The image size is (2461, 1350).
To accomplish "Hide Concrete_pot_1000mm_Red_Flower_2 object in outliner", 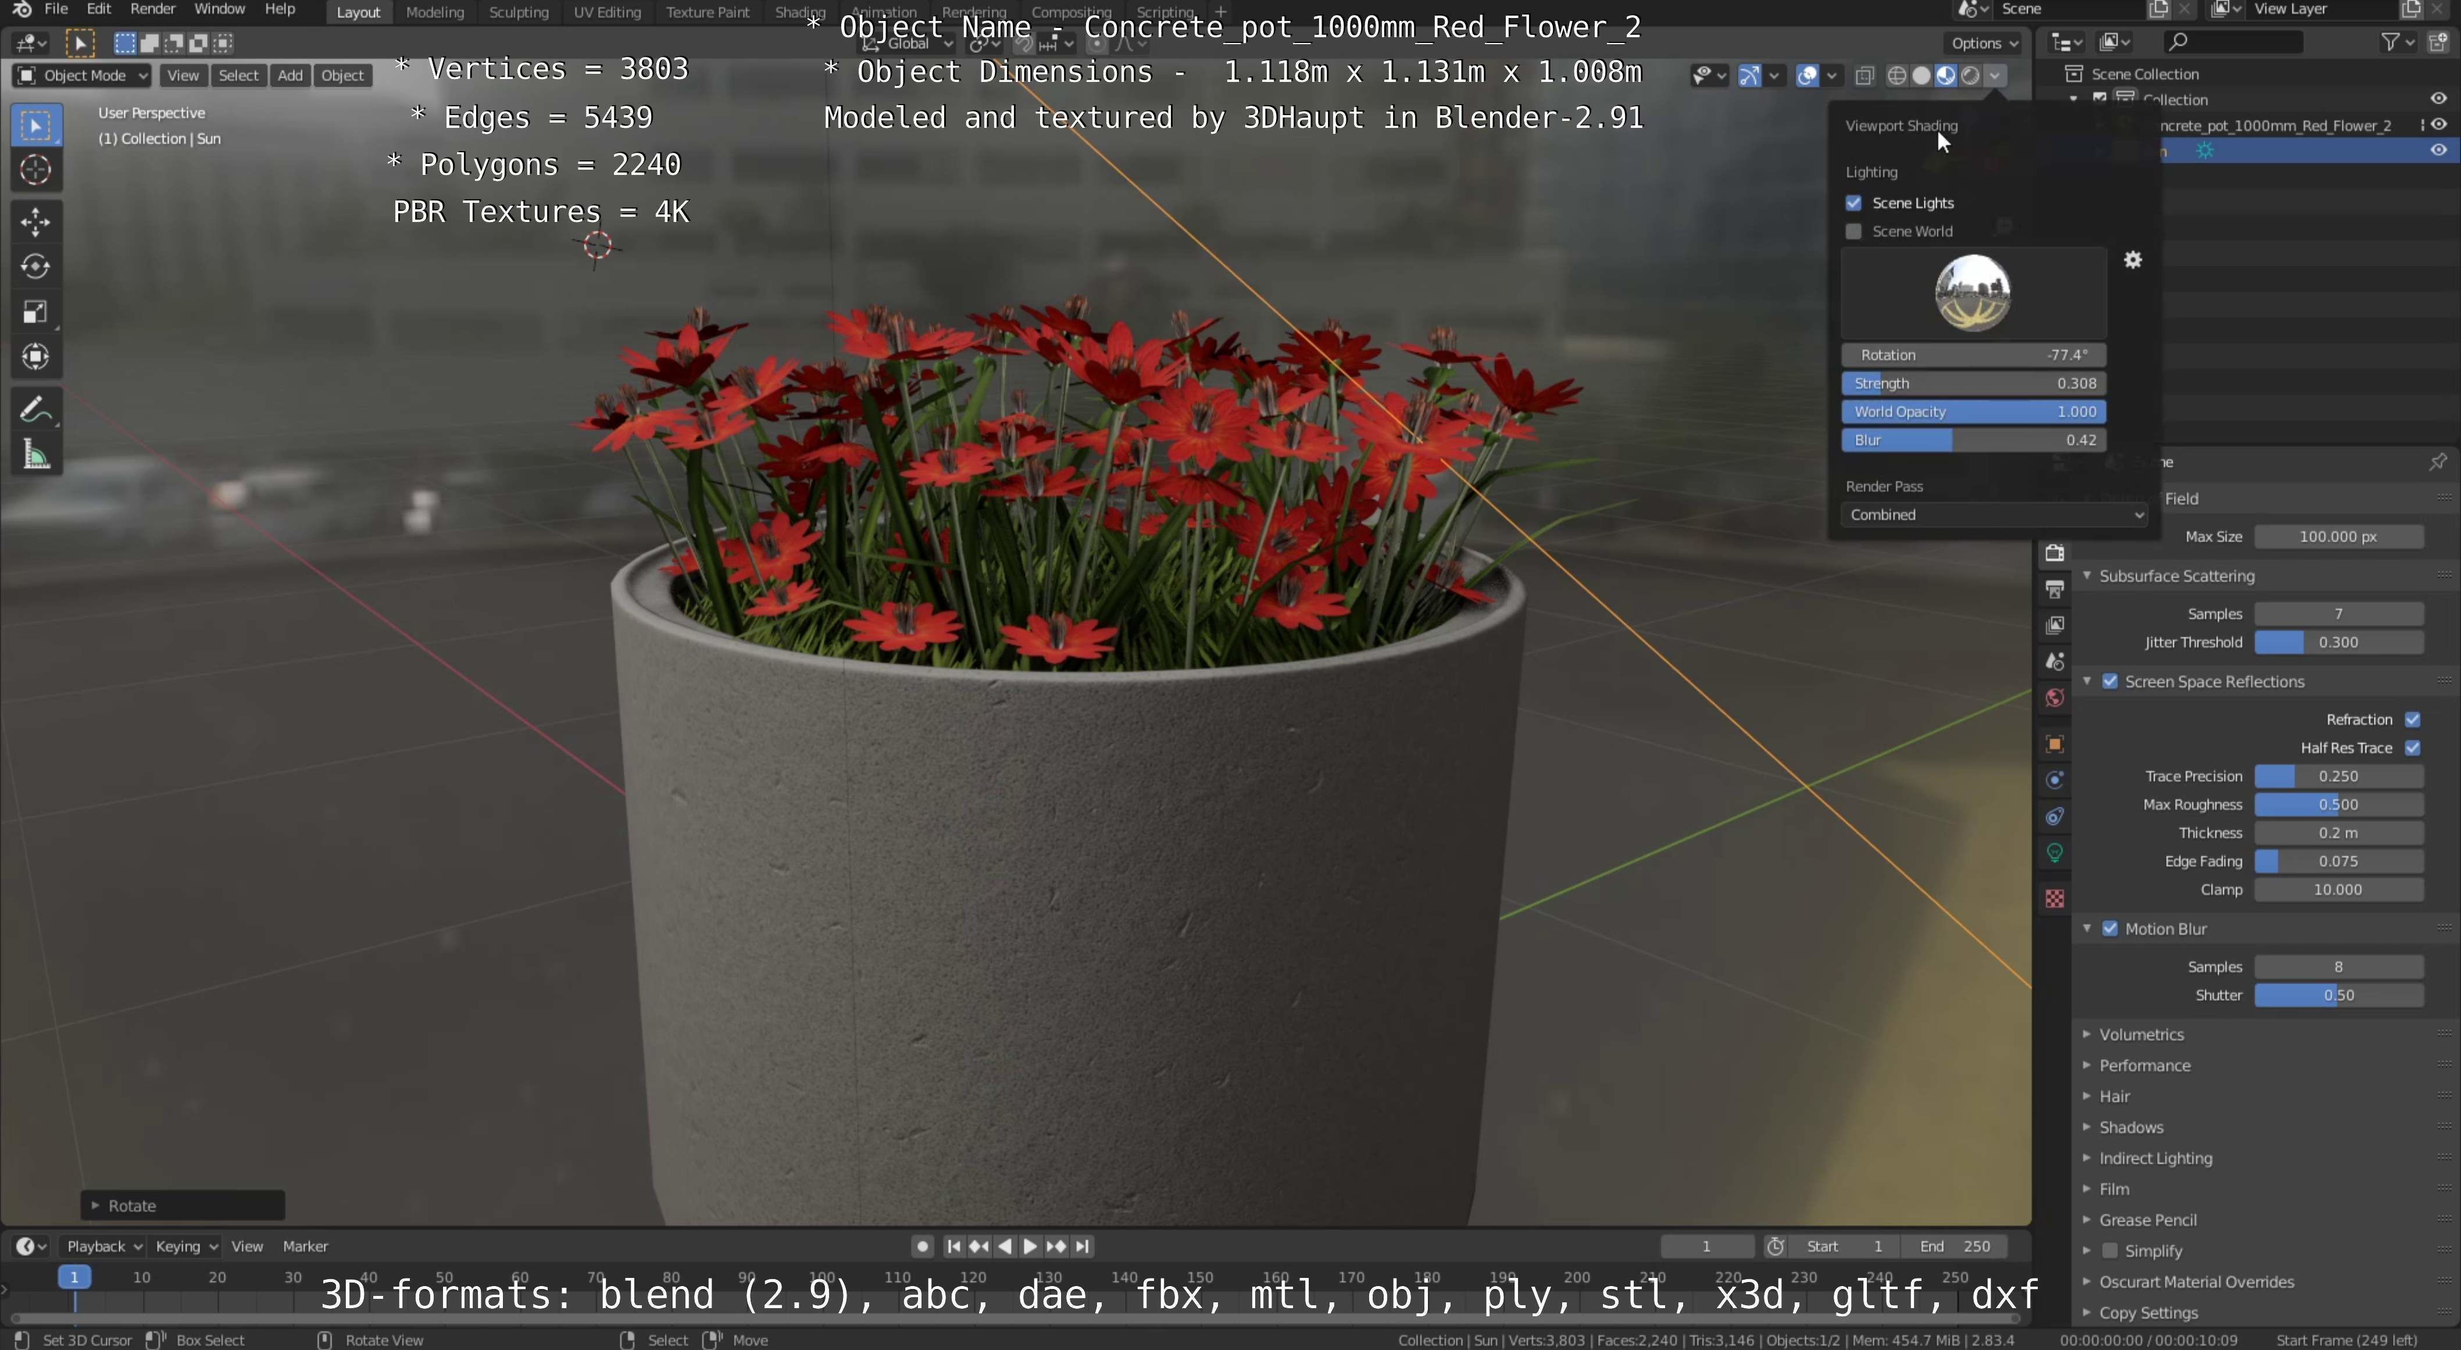I will coord(2438,124).
